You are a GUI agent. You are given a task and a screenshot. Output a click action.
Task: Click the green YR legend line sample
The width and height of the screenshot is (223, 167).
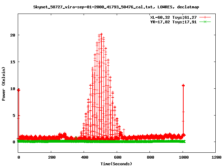point(205,22)
